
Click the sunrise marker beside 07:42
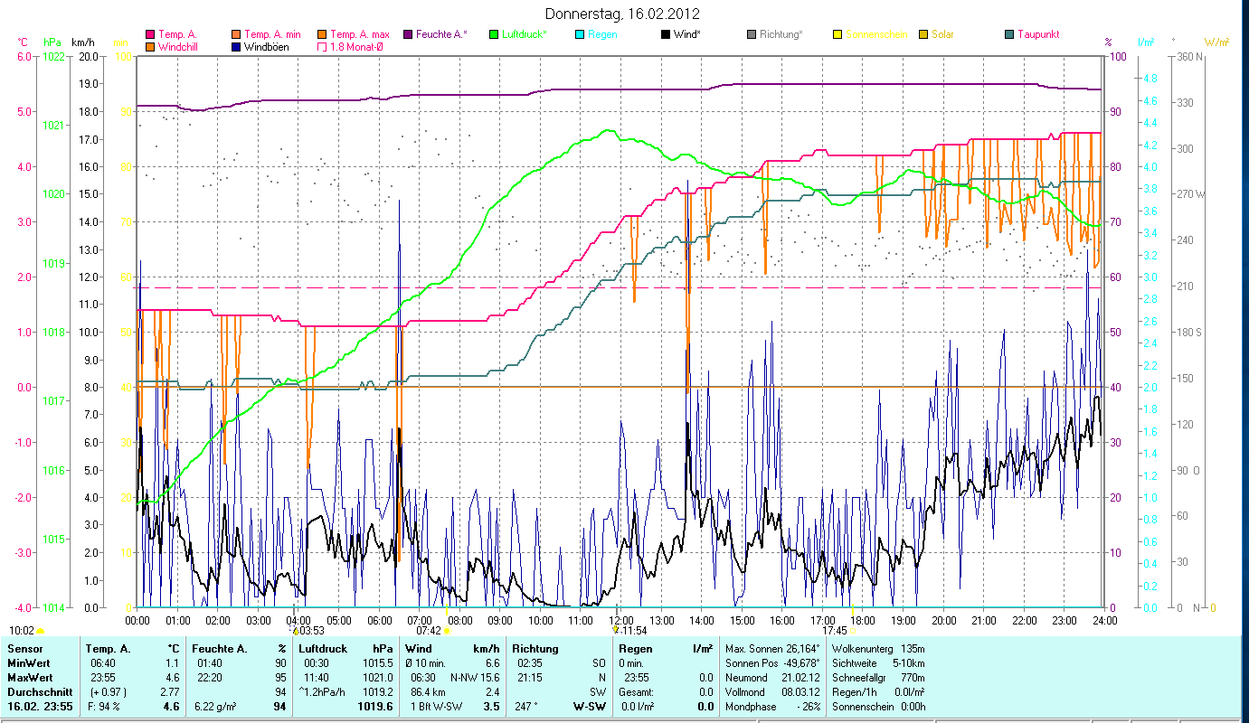[447, 631]
